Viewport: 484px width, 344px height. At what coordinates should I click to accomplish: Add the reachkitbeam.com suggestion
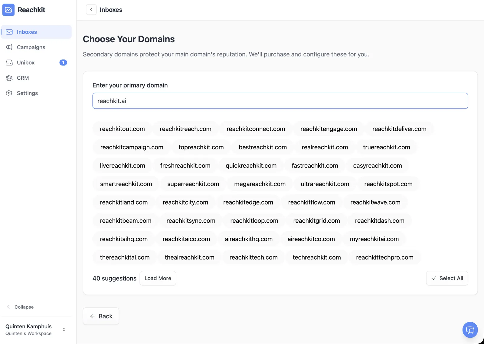pyautogui.click(x=126, y=221)
